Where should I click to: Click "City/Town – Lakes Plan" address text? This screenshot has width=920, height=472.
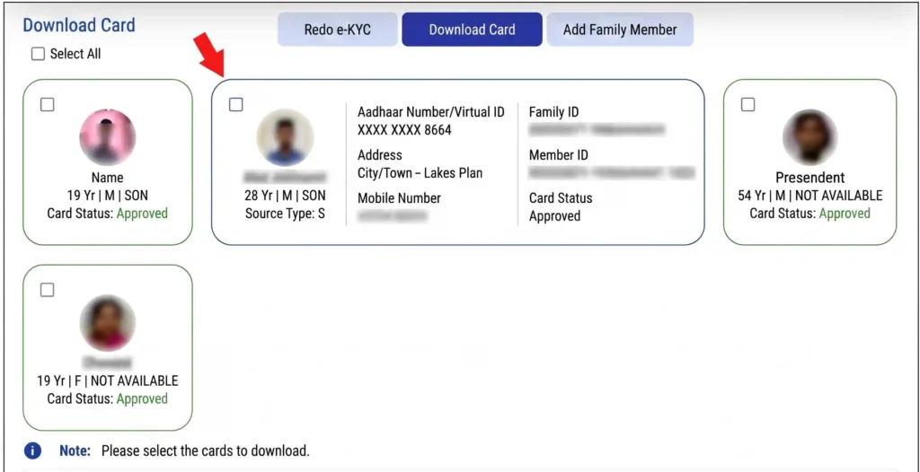click(420, 173)
